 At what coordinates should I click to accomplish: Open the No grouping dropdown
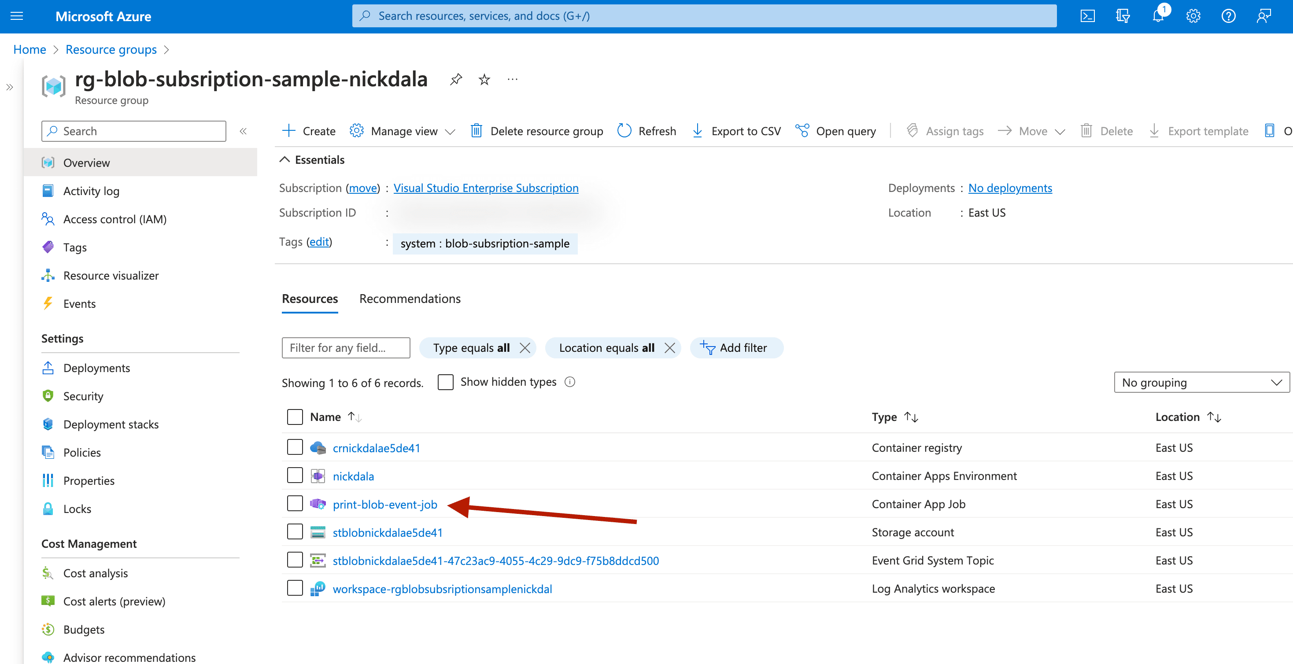pos(1202,383)
